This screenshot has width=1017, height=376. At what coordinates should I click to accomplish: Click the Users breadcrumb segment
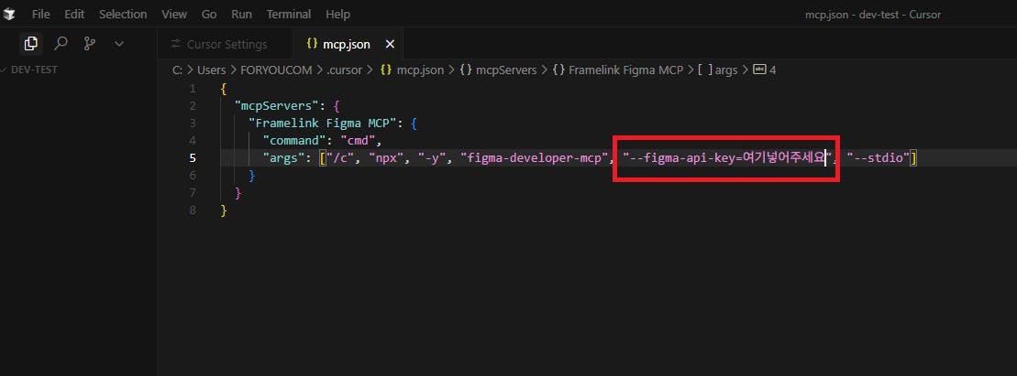212,70
